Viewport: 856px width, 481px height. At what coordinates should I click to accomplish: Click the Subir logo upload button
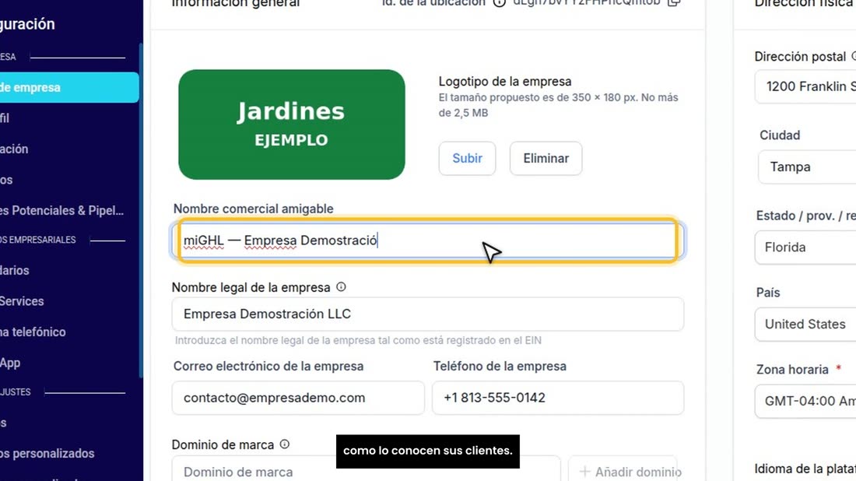point(467,158)
